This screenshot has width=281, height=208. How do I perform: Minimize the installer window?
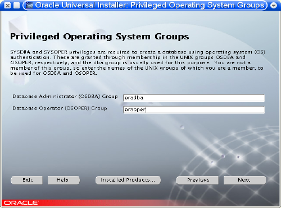click(17, 6)
